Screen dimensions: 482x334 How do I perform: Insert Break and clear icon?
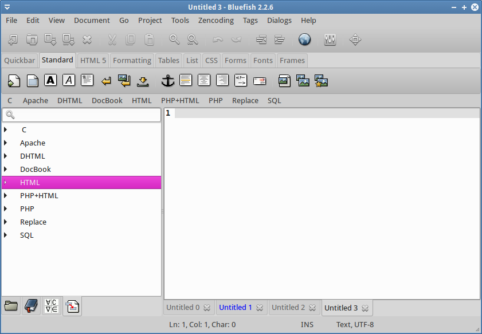point(124,81)
